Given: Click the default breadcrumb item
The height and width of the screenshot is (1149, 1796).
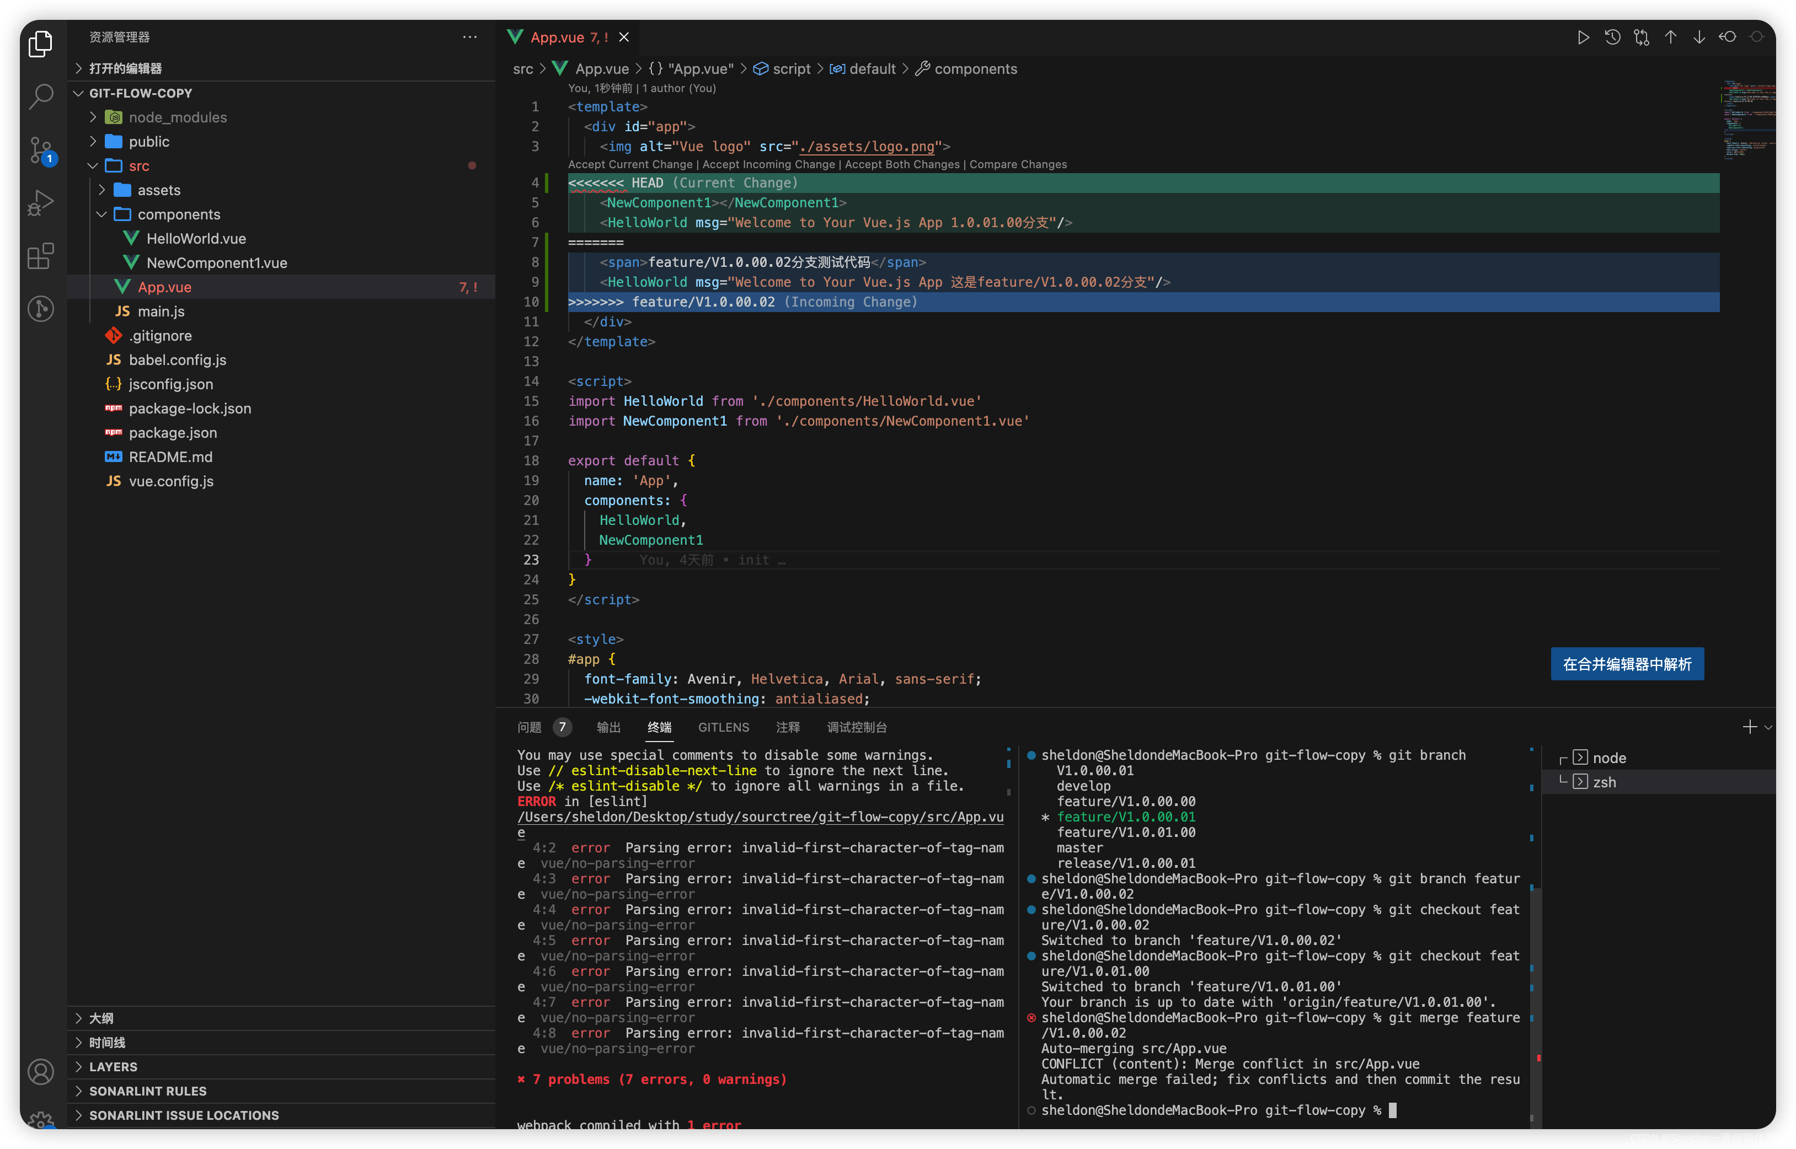Looking at the screenshot, I should 862,68.
